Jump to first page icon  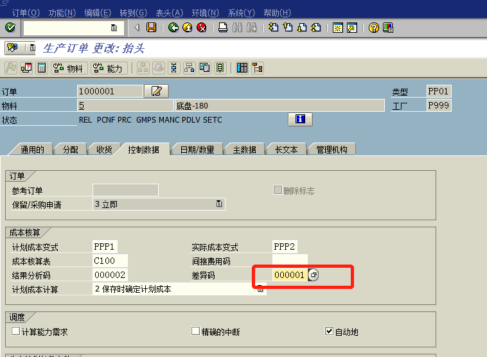pyautogui.click(x=273, y=28)
